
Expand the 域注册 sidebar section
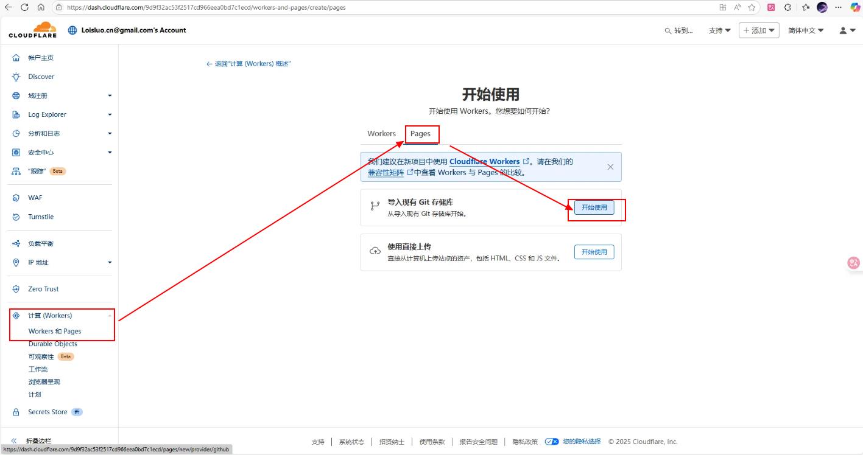pyautogui.click(x=110, y=96)
